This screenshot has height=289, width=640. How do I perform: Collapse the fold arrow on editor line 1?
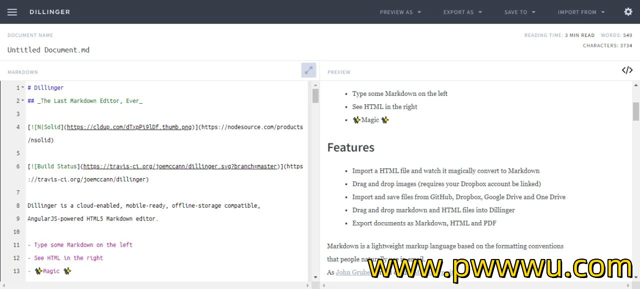pos(23,88)
